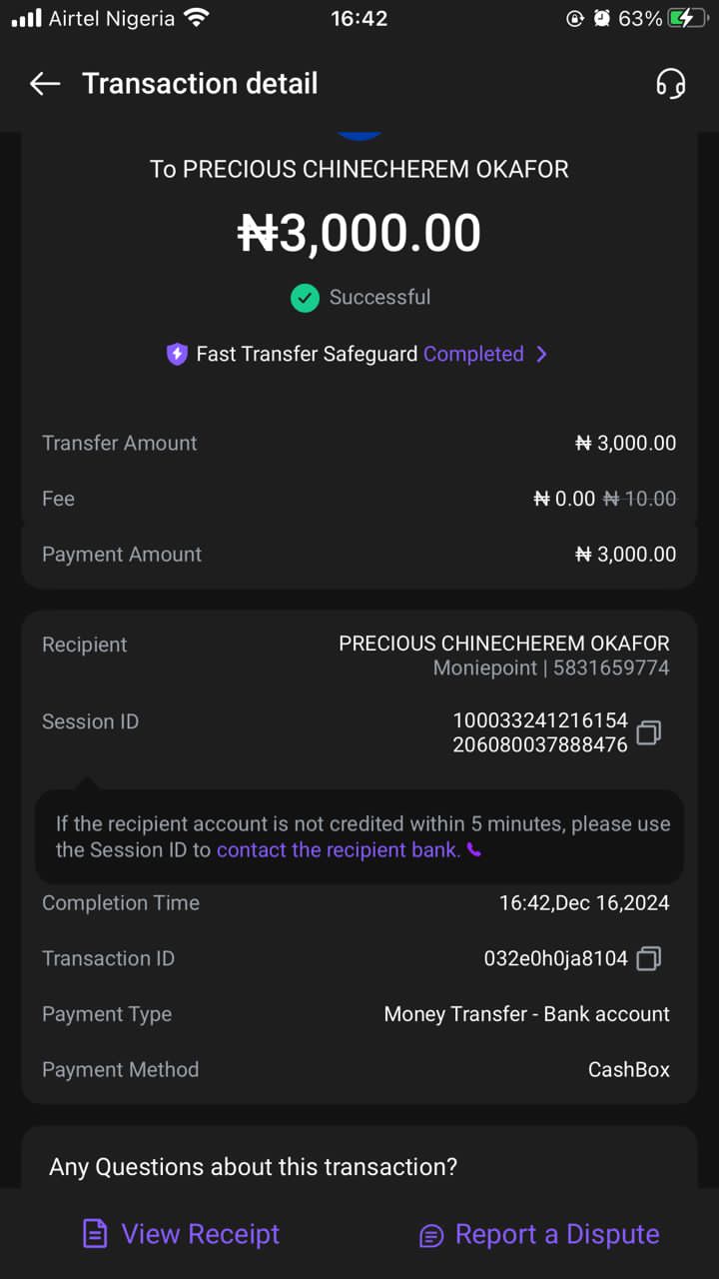Tap the purple phone call icon
The height and width of the screenshot is (1279, 719).
(474, 850)
